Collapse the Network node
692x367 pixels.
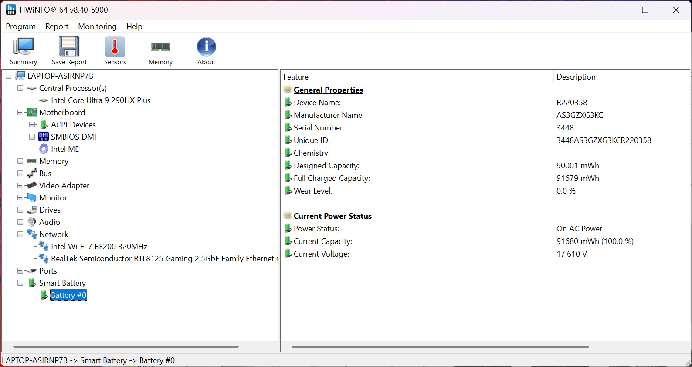click(20, 234)
